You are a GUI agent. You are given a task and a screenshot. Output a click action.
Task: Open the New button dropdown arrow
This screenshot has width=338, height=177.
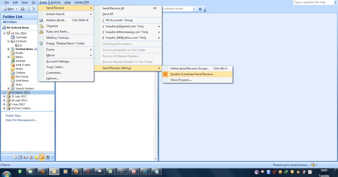tap(17, 9)
